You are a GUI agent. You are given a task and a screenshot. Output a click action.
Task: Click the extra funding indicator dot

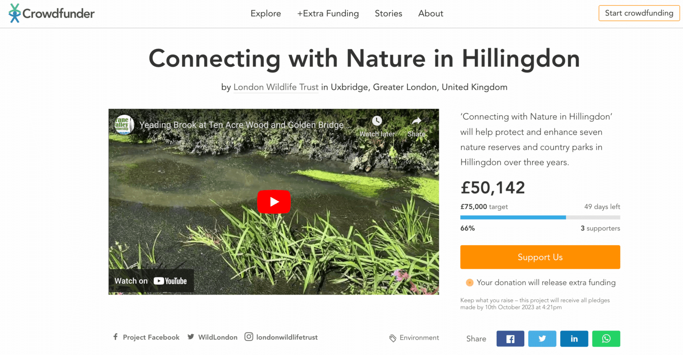tap(469, 282)
